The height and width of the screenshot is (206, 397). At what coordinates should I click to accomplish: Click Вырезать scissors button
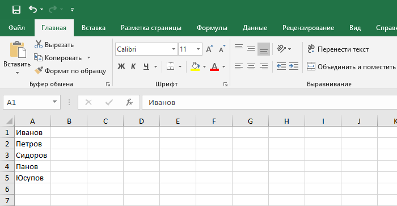[x=54, y=45]
